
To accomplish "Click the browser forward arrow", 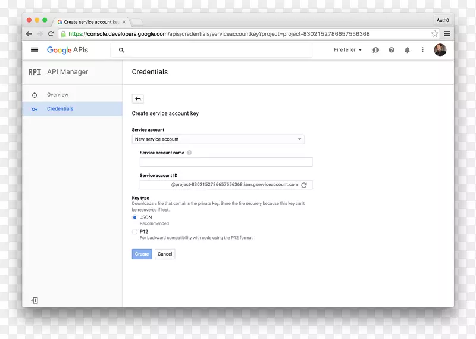I will pos(40,34).
